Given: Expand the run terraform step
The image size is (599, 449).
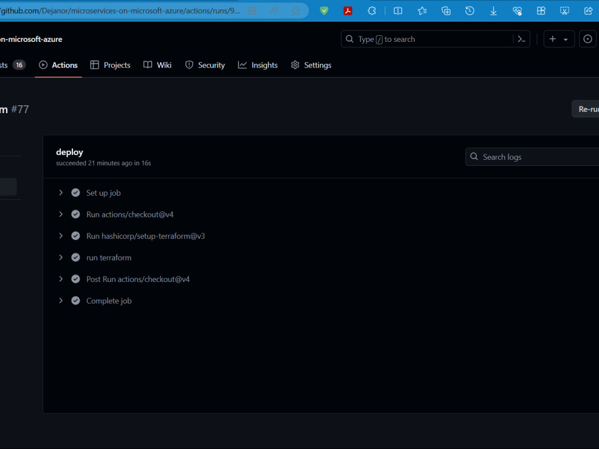Looking at the screenshot, I should [60, 257].
